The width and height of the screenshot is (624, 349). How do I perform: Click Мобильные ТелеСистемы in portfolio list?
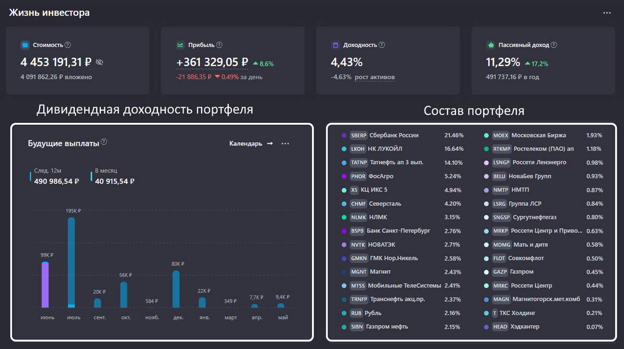[405, 286]
